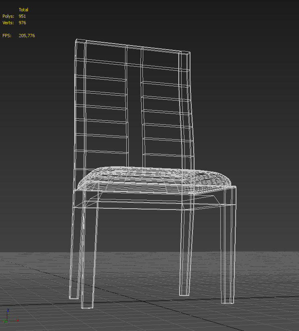Click the XYZ axis gizmo
Image resolution: width=299 pixels, height=331 pixels.
click(x=10, y=316)
